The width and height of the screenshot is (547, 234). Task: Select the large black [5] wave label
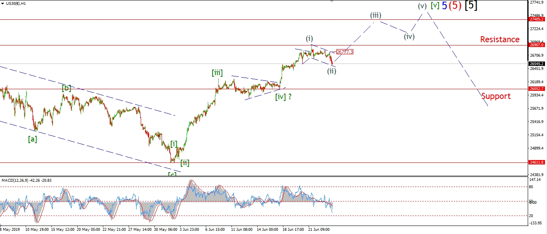471,6
